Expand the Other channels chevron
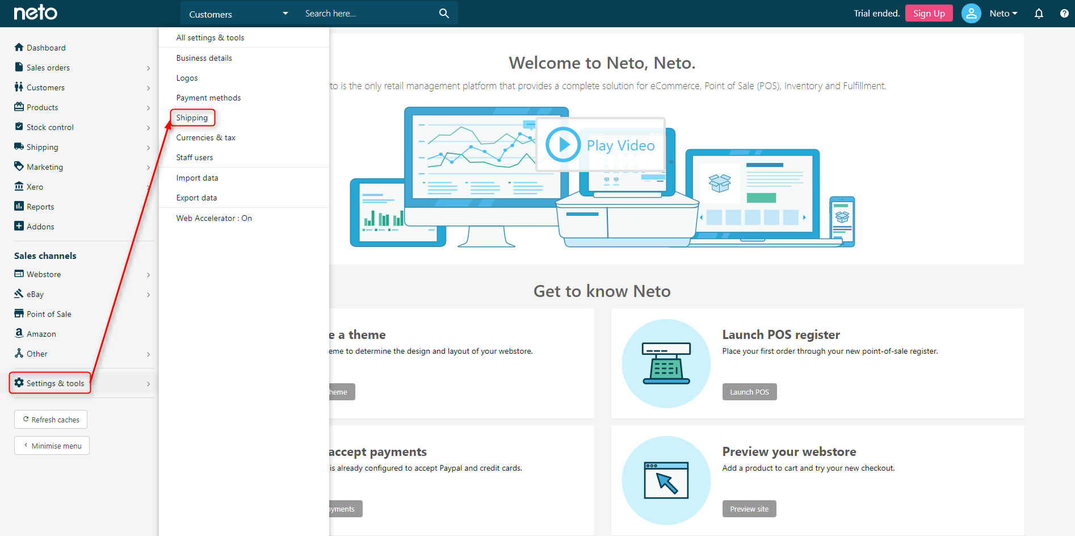Image resolution: width=1075 pixels, height=536 pixels. pos(149,354)
